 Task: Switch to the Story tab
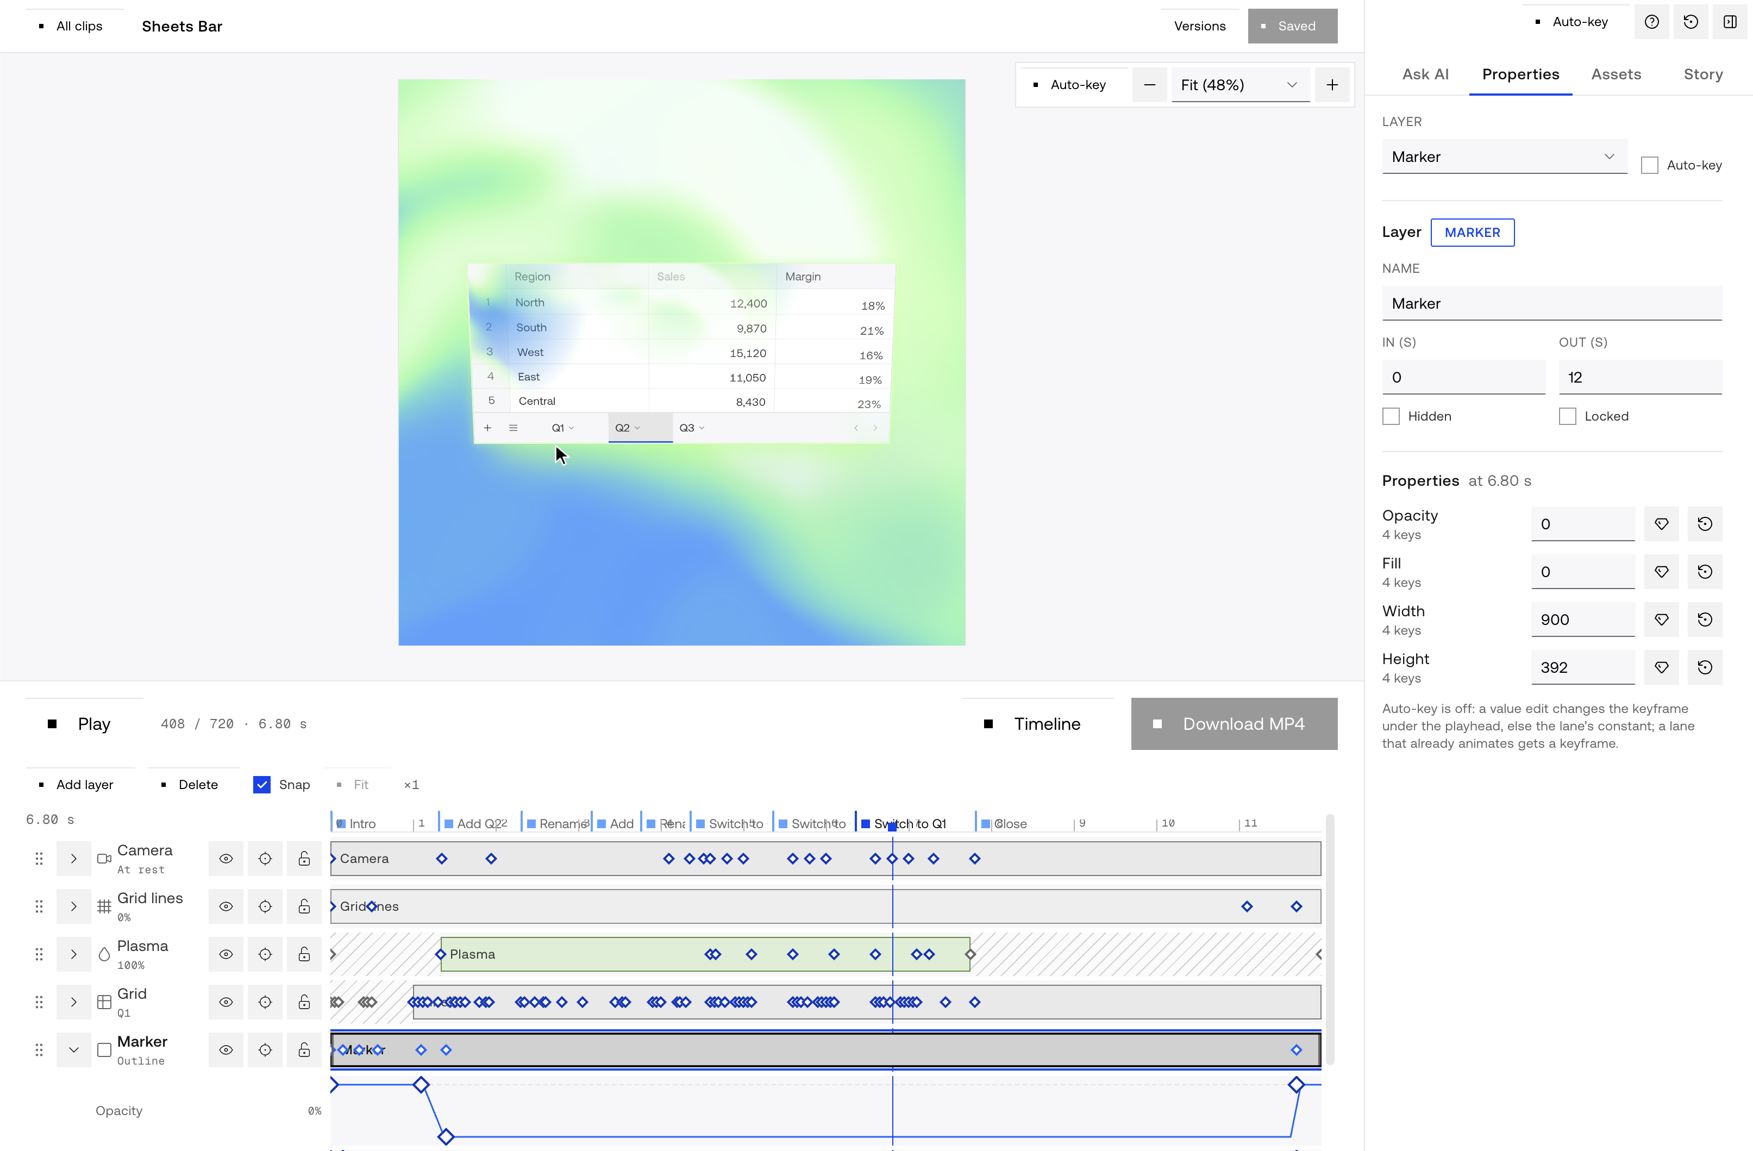point(1702,74)
